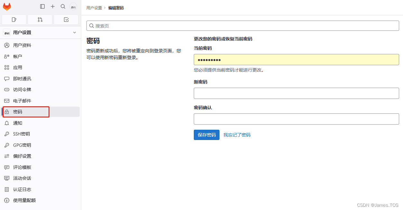This screenshot has width=403, height=210.
Task: Collapse the 用户设置 section chevron
Action: coord(74,32)
